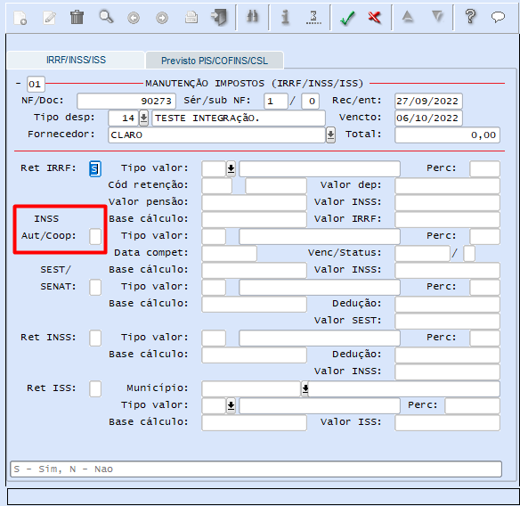520x506 pixels.
Task: Open the Município dropdown arrow
Action: (x=305, y=389)
